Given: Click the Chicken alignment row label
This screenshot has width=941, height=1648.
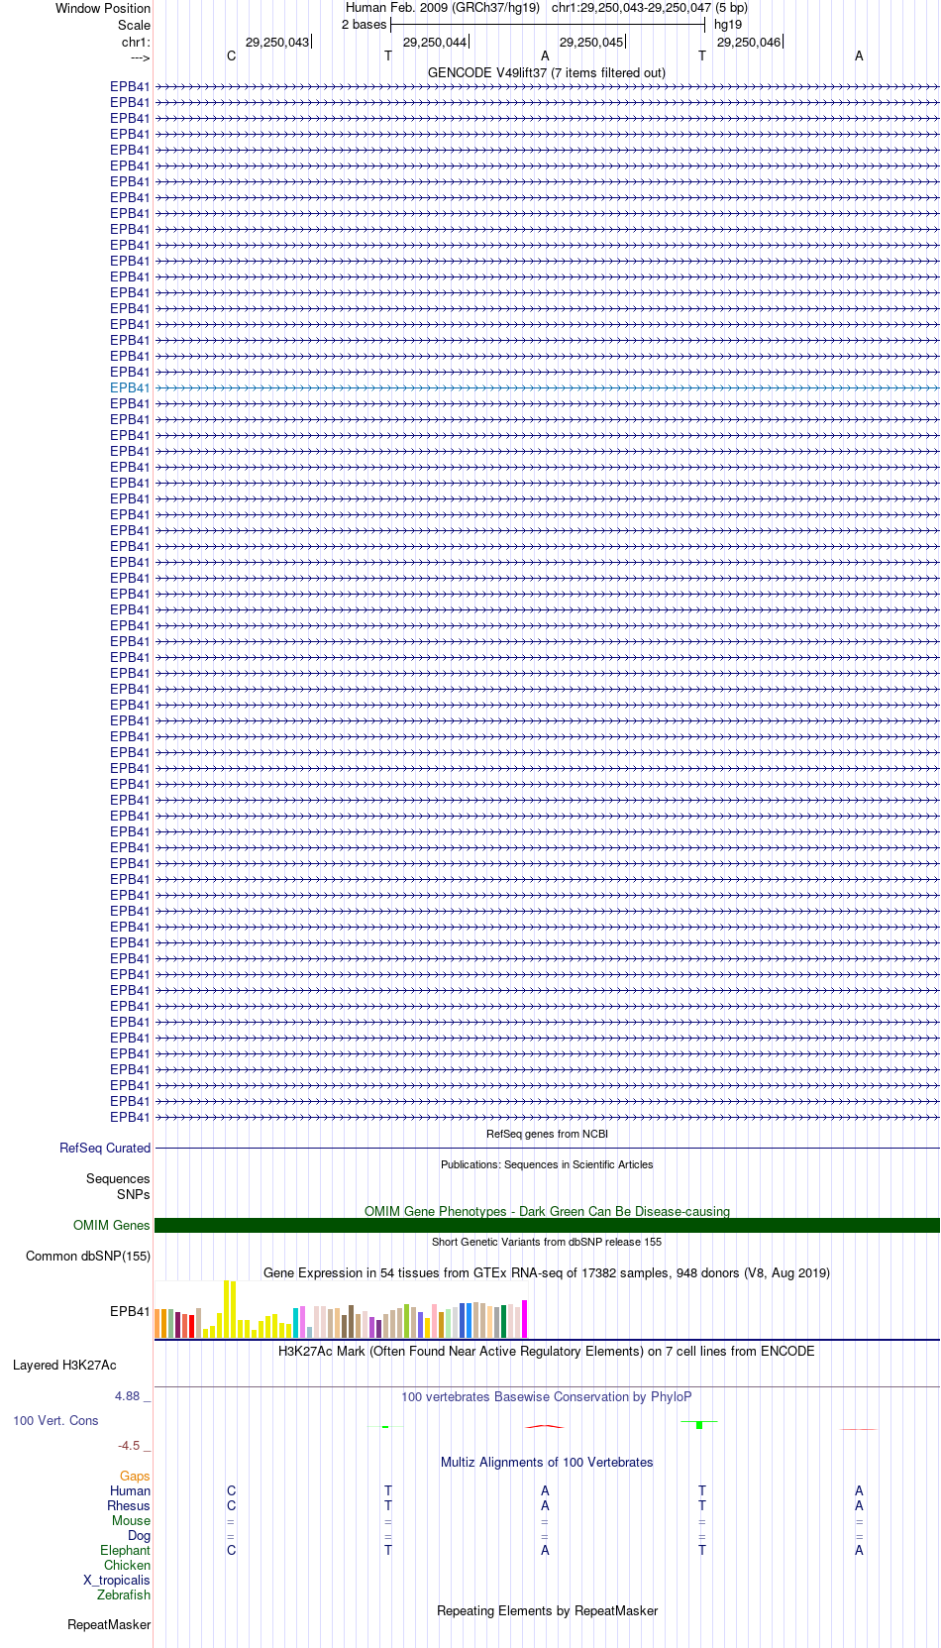Looking at the screenshot, I should coord(128,1566).
